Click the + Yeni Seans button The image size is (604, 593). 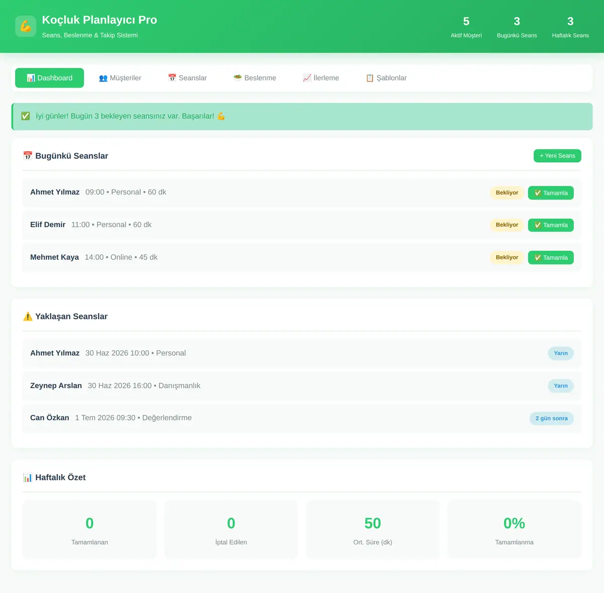point(557,156)
